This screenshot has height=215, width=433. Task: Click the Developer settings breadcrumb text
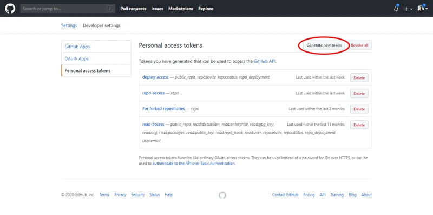pyautogui.click(x=102, y=25)
